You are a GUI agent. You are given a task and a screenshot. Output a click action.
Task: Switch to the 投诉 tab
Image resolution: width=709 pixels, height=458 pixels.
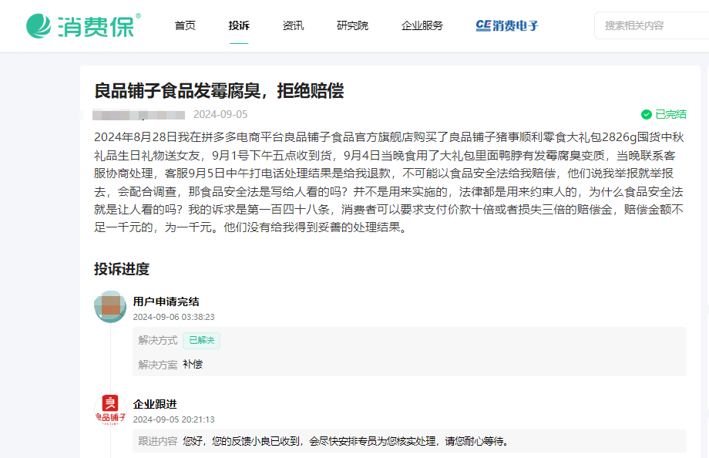238,25
